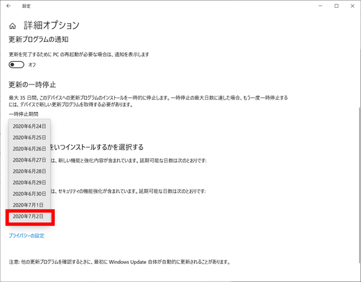Click the vertical scrollbar thumb
Image resolution: width=361 pixels, height=282 pixels.
(360, 185)
